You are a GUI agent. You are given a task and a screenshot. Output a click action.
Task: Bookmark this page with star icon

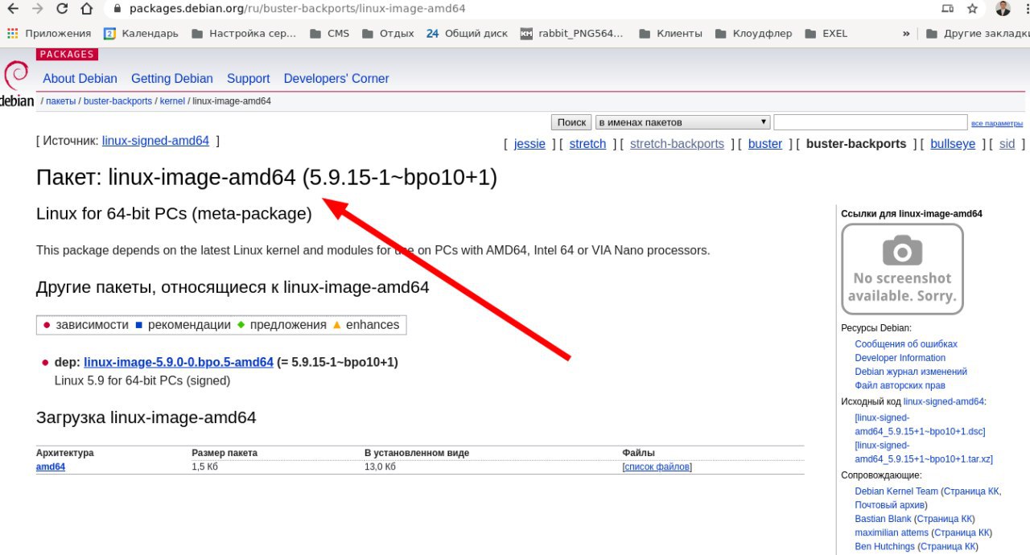pyautogui.click(x=972, y=9)
